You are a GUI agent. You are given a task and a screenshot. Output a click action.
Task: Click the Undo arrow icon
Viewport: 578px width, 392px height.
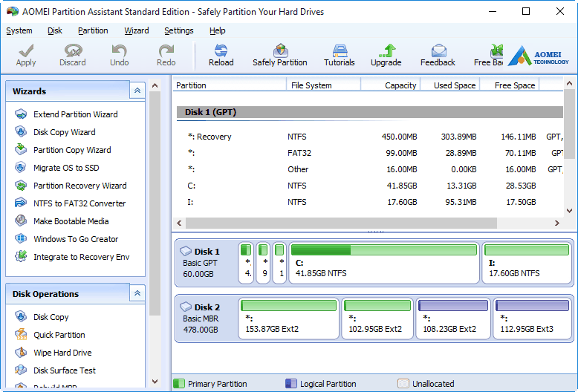click(x=119, y=50)
